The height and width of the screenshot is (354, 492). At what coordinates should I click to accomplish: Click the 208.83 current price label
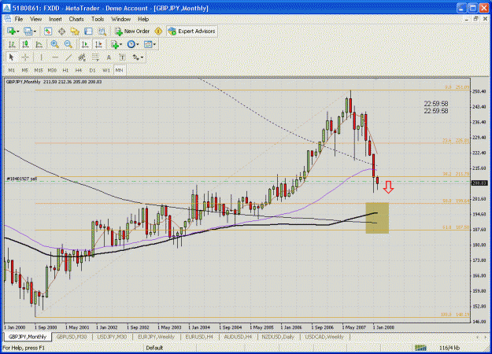[479, 183]
